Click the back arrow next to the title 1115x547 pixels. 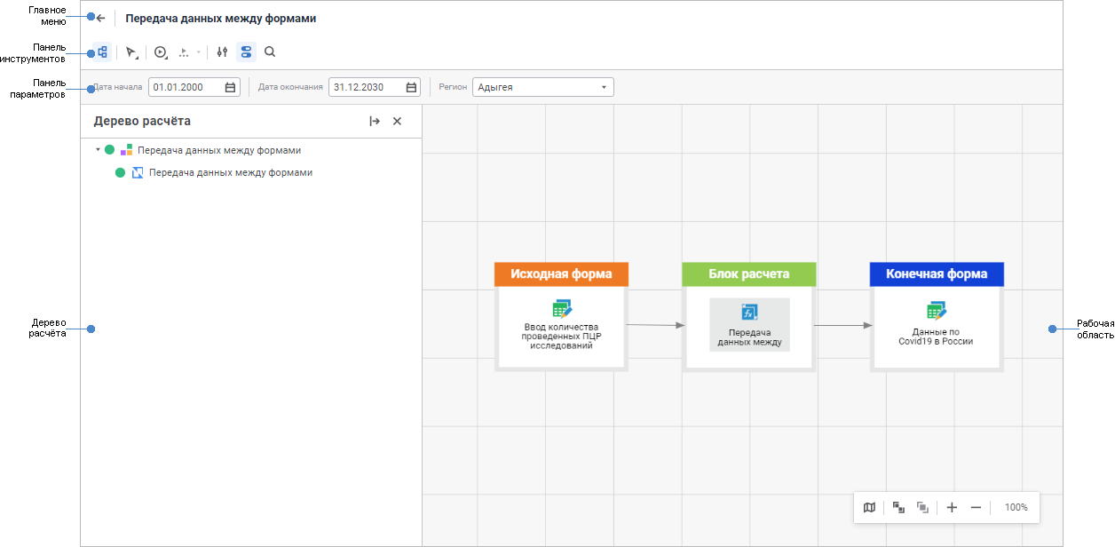tap(101, 18)
